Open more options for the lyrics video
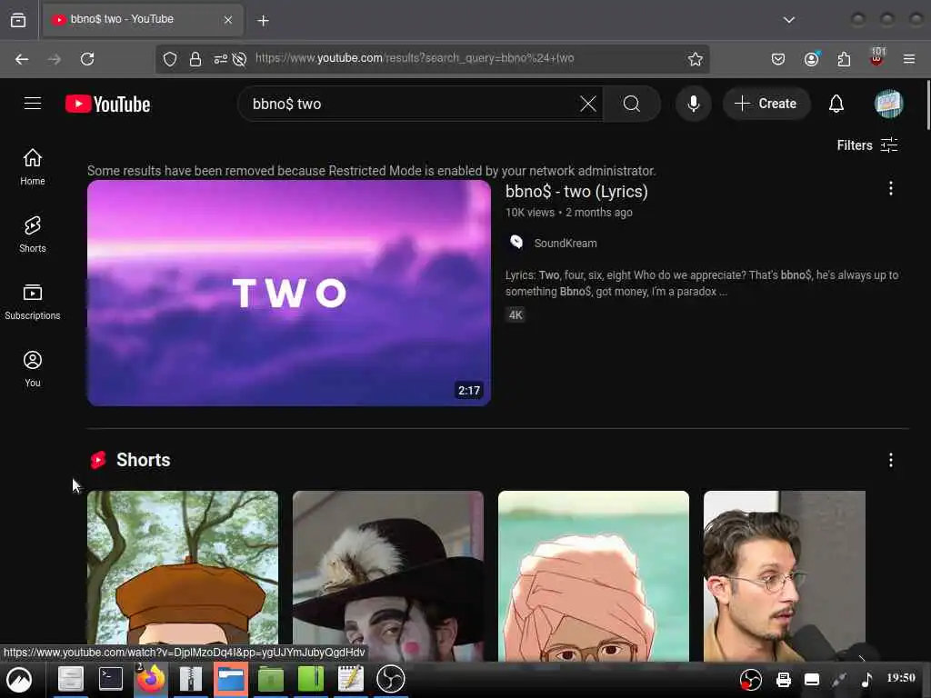Image resolution: width=931 pixels, height=698 pixels. [891, 189]
